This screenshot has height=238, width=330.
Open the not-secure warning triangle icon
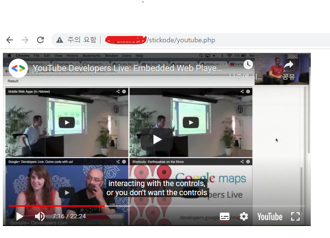coord(60,40)
